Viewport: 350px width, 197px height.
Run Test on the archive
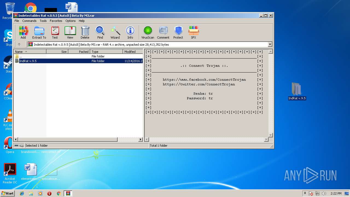55,33
